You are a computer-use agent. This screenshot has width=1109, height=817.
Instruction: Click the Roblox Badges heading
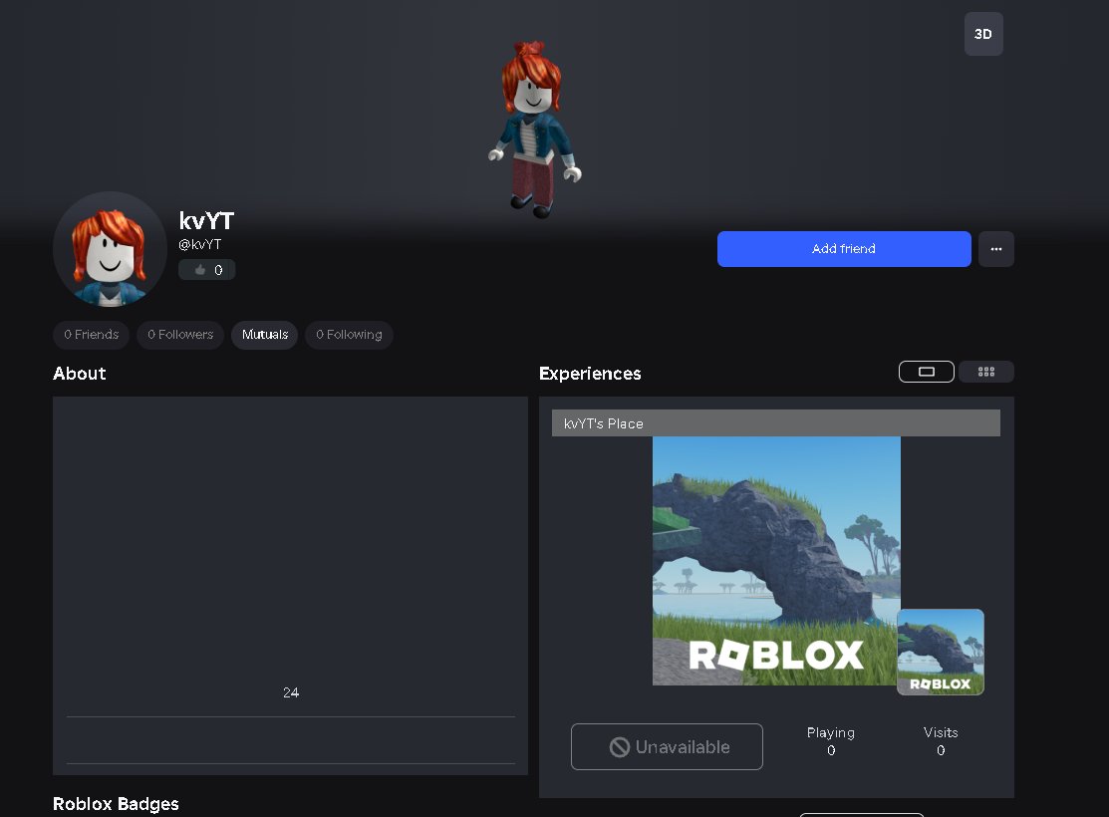click(116, 804)
